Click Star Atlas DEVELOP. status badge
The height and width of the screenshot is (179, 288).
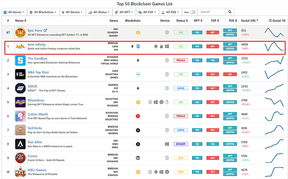(181, 144)
